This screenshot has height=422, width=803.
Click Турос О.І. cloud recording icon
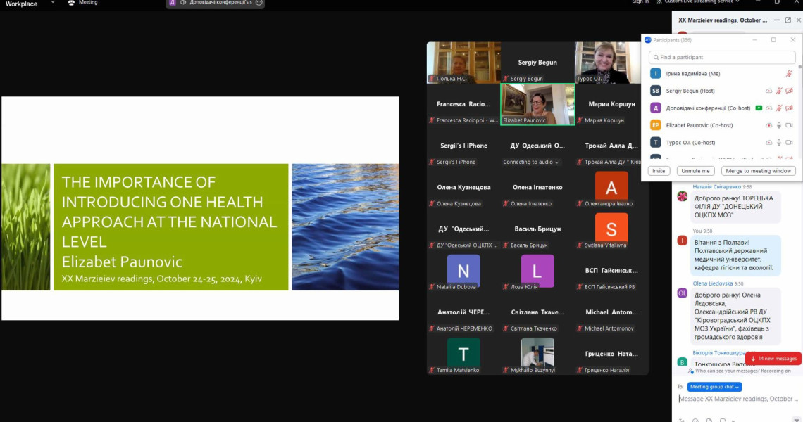768,143
